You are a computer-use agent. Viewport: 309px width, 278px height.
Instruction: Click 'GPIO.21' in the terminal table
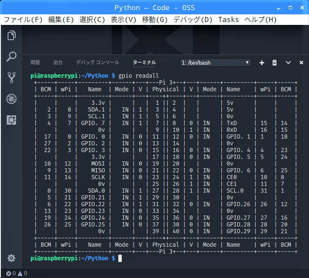(x=93, y=197)
